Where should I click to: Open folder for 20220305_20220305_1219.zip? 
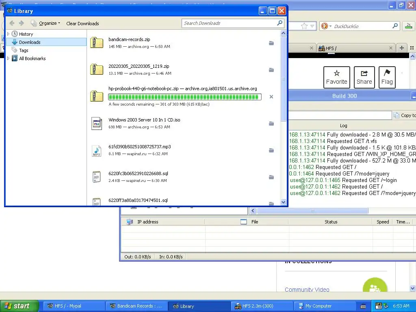click(x=271, y=70)
